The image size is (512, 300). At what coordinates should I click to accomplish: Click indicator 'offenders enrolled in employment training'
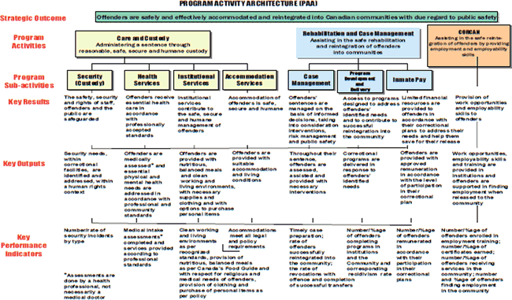click(472, 260)
